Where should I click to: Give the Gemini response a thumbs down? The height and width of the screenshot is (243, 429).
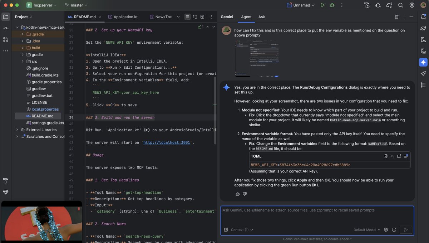pos(245,194)
